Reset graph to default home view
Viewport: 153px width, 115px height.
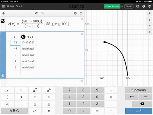pos(149,32)
